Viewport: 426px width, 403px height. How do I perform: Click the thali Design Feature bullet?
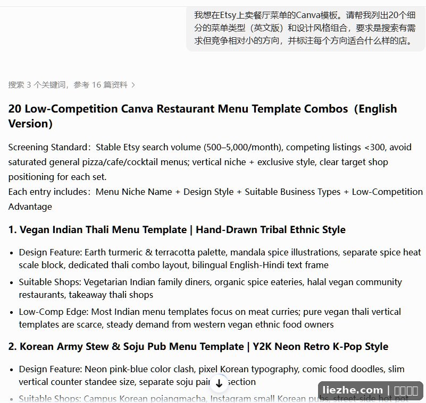(x=220, y=259)
